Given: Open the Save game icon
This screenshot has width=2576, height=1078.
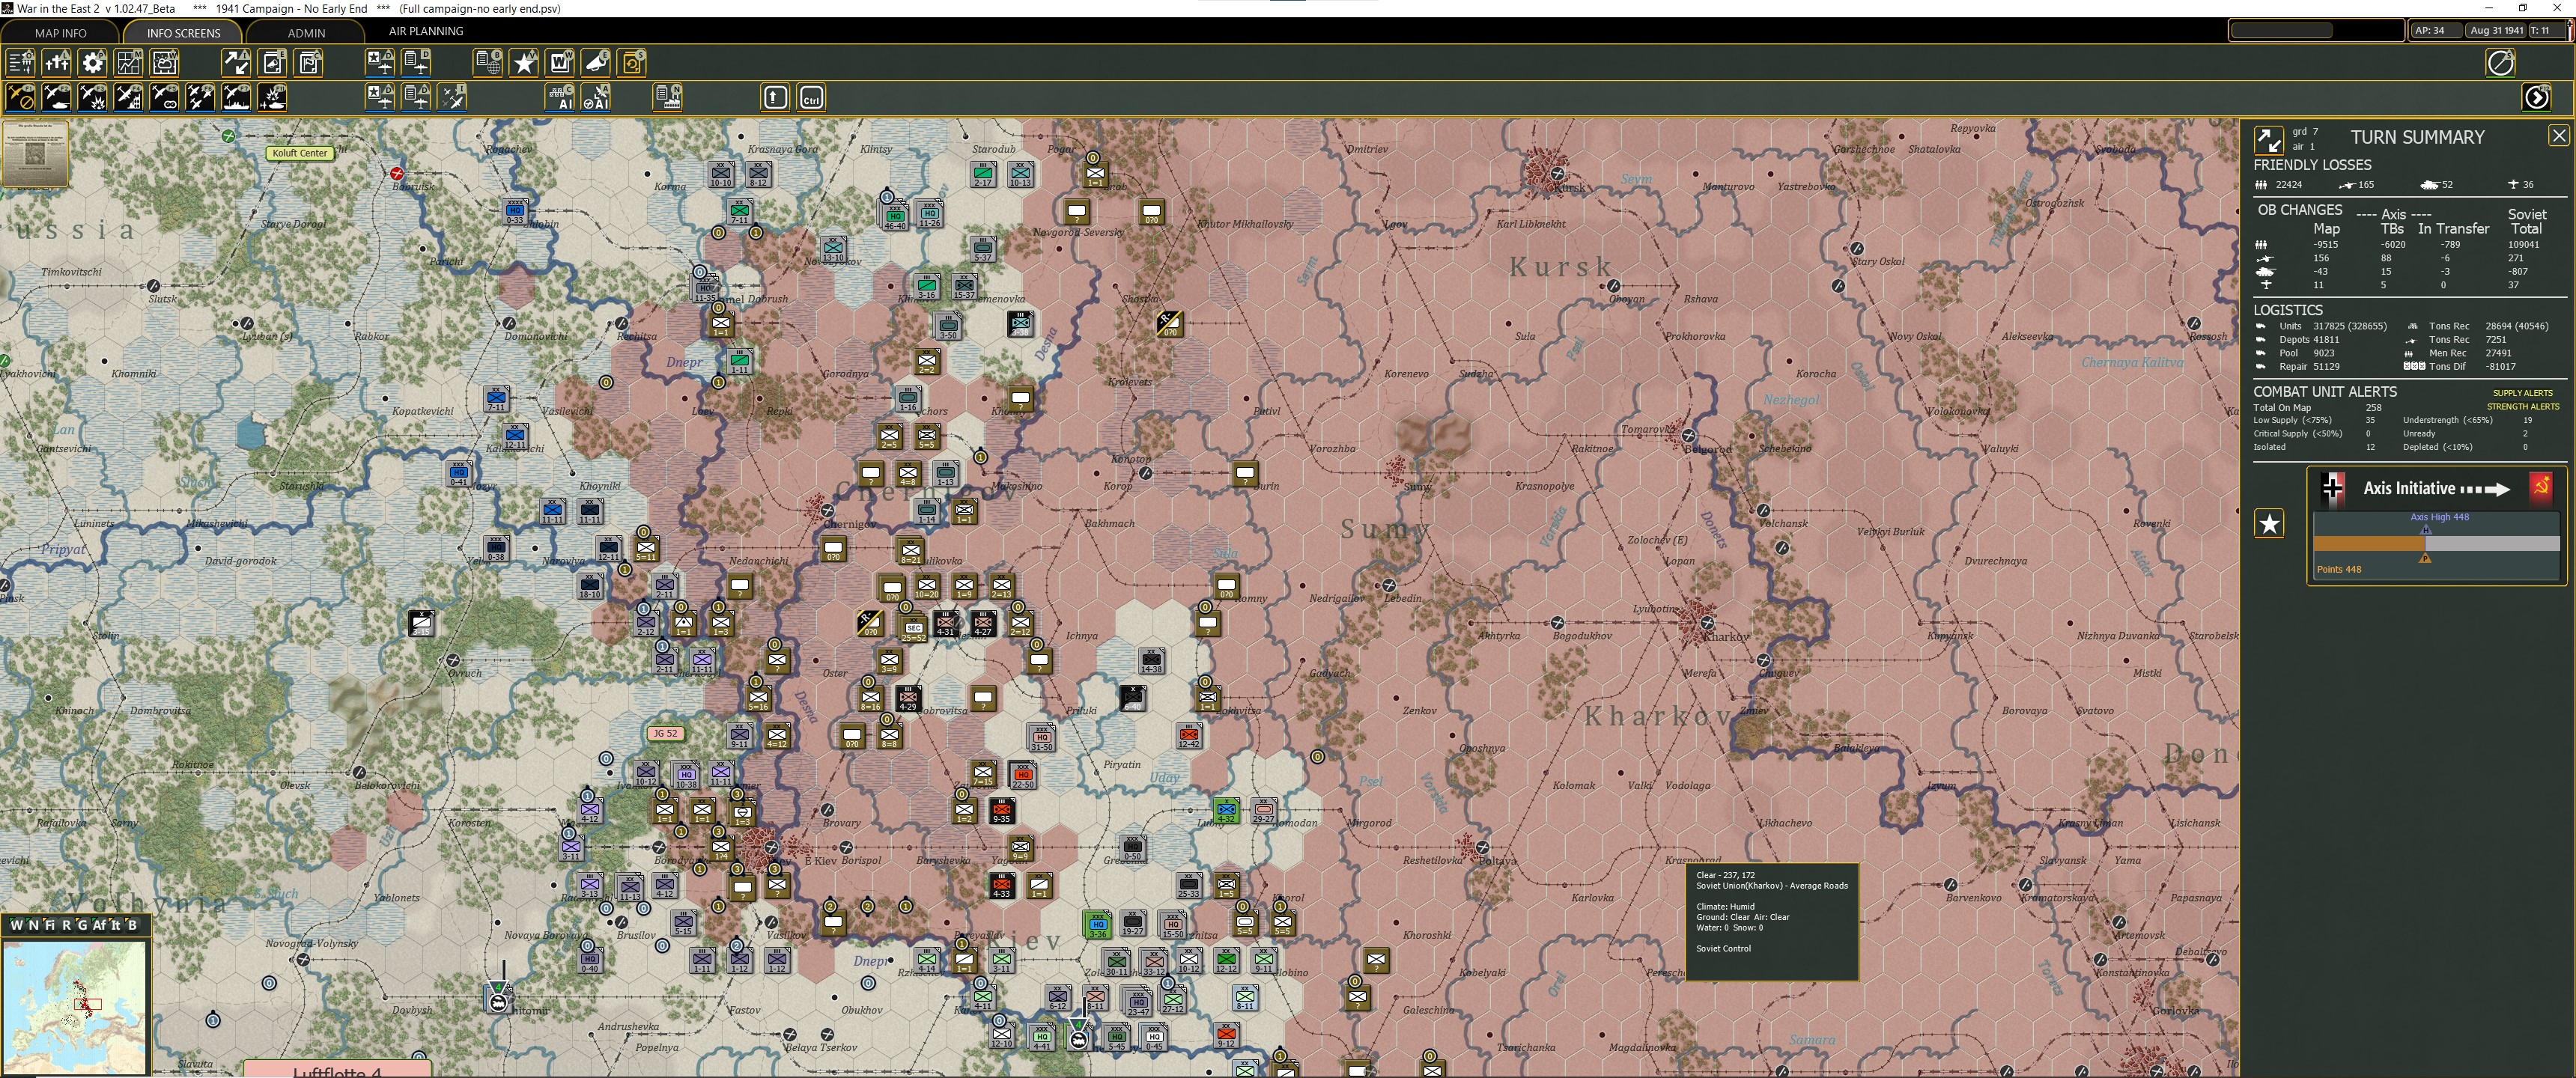Looking at the screenshot, I should click(632, 63).
